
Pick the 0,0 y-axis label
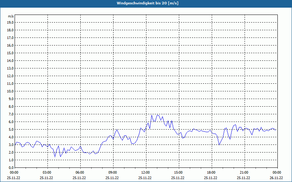pyautogui.click(x=11, y=168)
